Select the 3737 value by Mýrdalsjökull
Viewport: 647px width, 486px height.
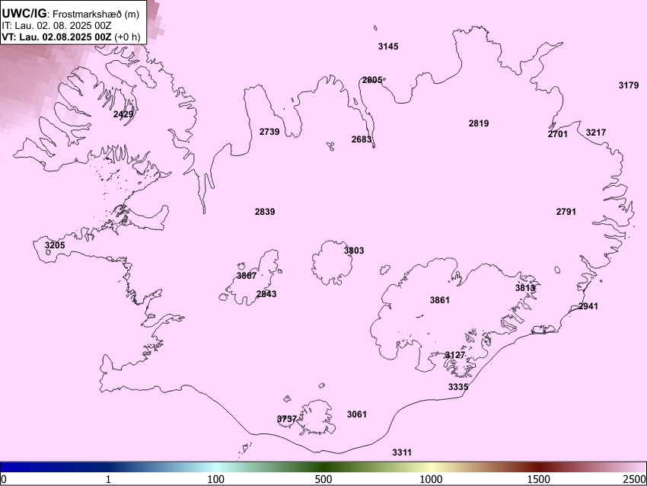tap(287, 419)
